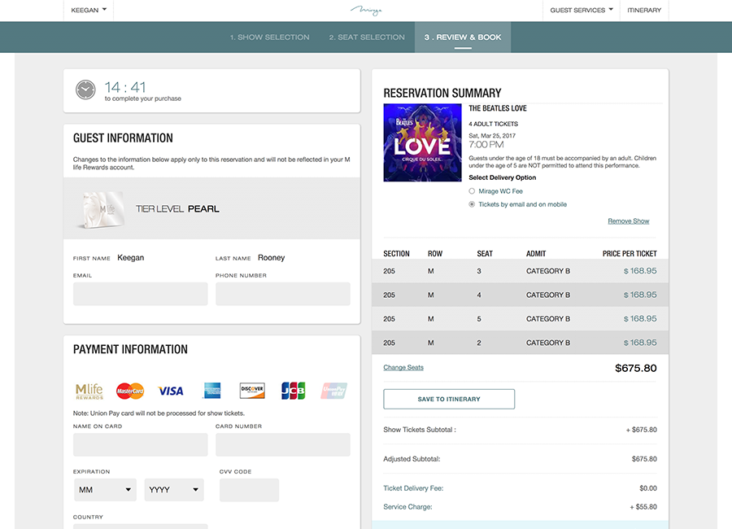The width and height of the screenshot is (732, 529).
Task: Click the + $55.80 service charge amount
Action: tap(643, 507)
